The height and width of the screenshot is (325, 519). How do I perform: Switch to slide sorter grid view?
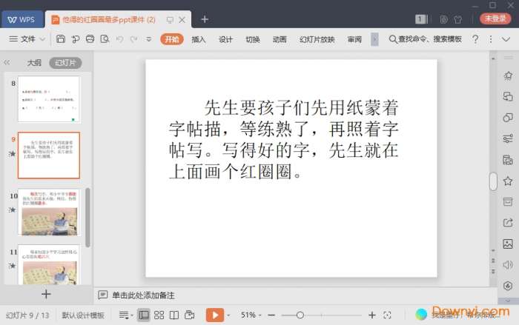159,315
